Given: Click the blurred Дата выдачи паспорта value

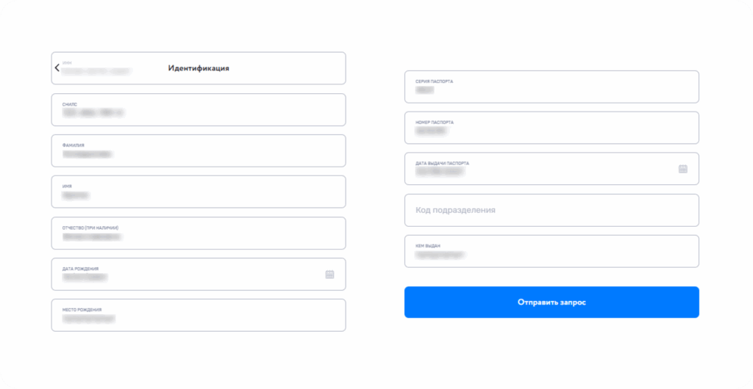Looking at the screenshot, I should tap(440, 172).
